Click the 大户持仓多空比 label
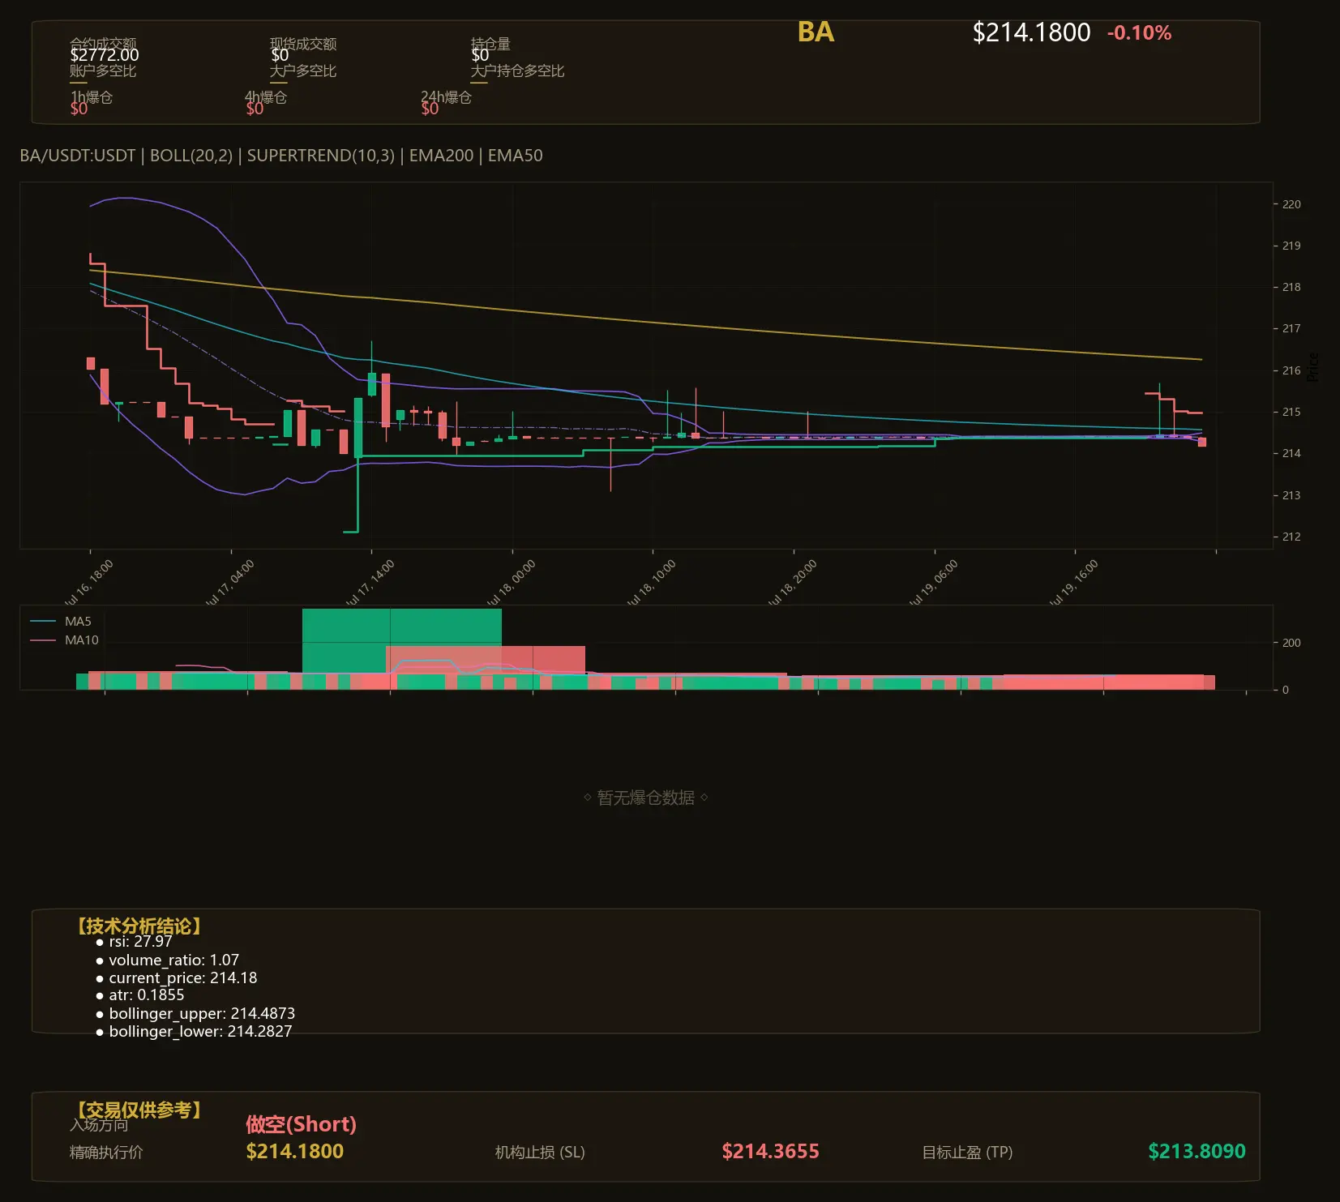The height and width of the screenshot is (1202, 1340). point(517,71)
